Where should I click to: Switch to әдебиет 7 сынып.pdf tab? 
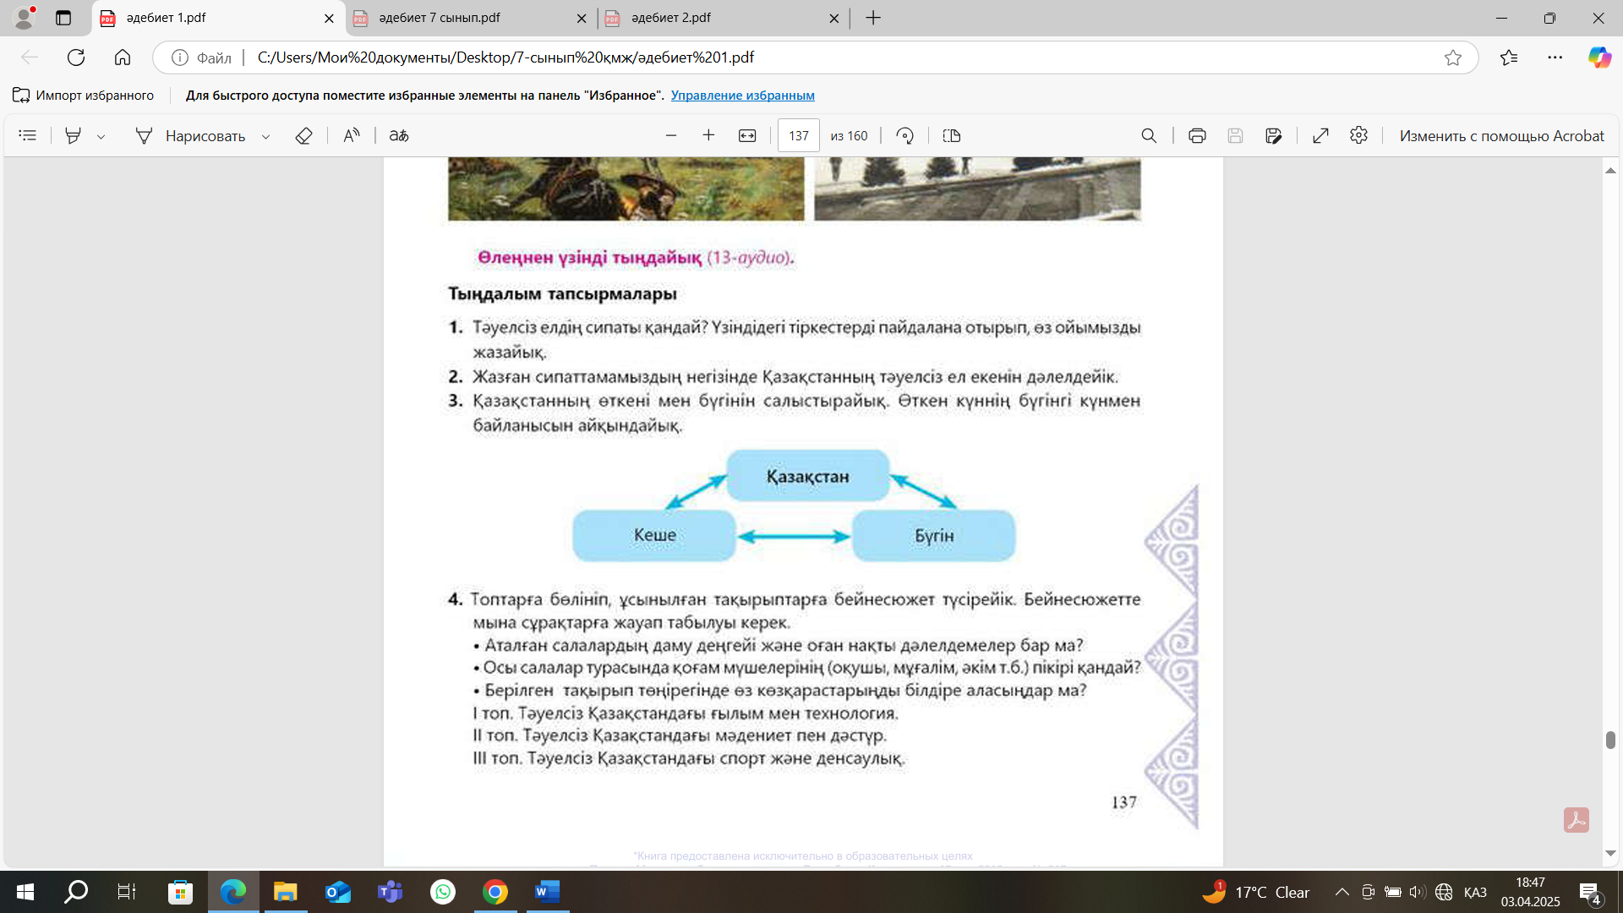pyautogui.click(x=440, y=18)
